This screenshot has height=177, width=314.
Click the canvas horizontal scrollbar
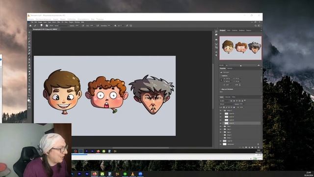[x=140, y=147]
